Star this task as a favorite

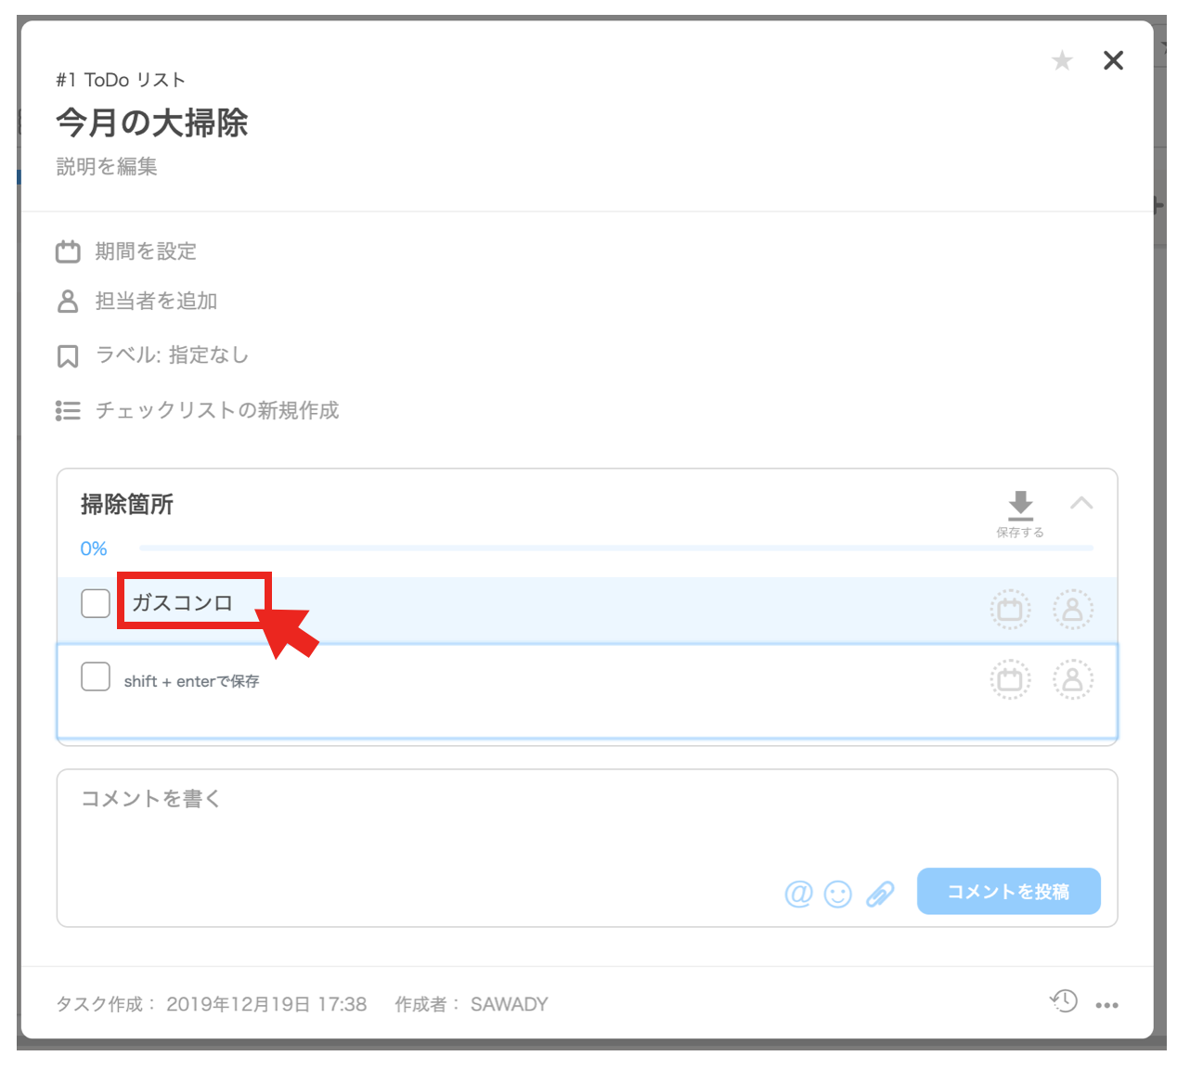pyautogui.click(x=1061, y=60)
